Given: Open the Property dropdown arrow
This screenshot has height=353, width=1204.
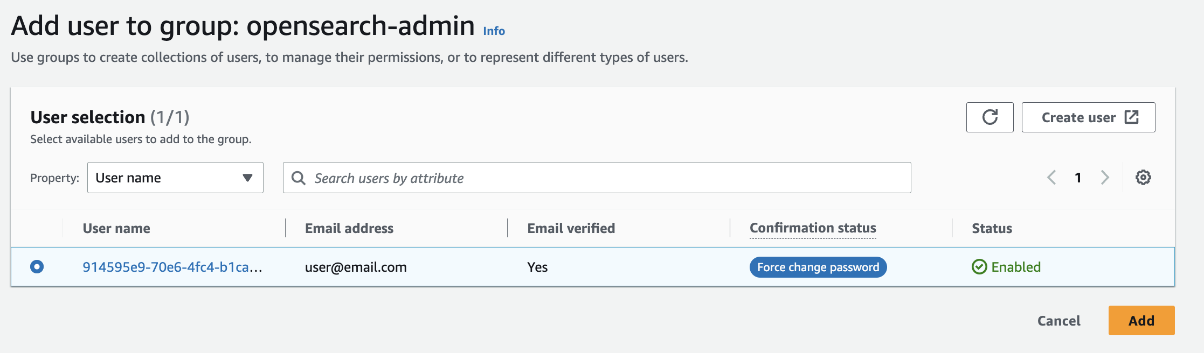Looking at the screenshot, I should [247, 178].
